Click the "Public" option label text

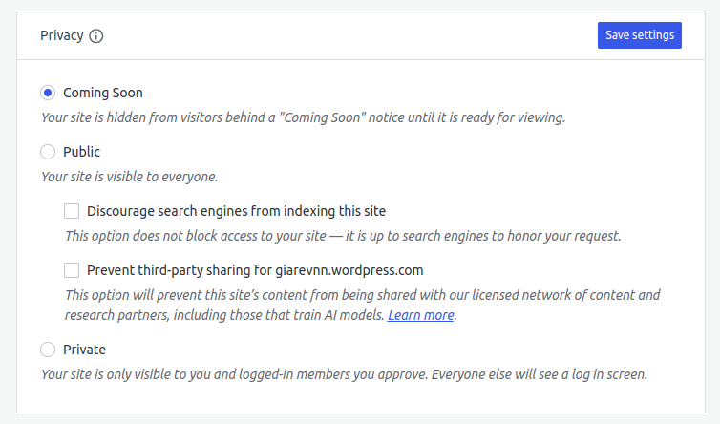[x=81, y=152]
